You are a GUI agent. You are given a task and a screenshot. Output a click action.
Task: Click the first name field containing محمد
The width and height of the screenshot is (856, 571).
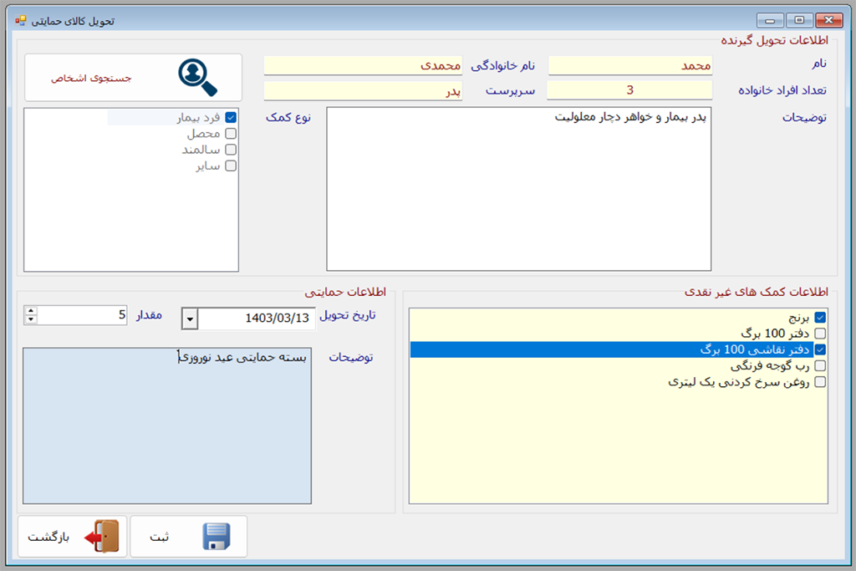(629, 65)
